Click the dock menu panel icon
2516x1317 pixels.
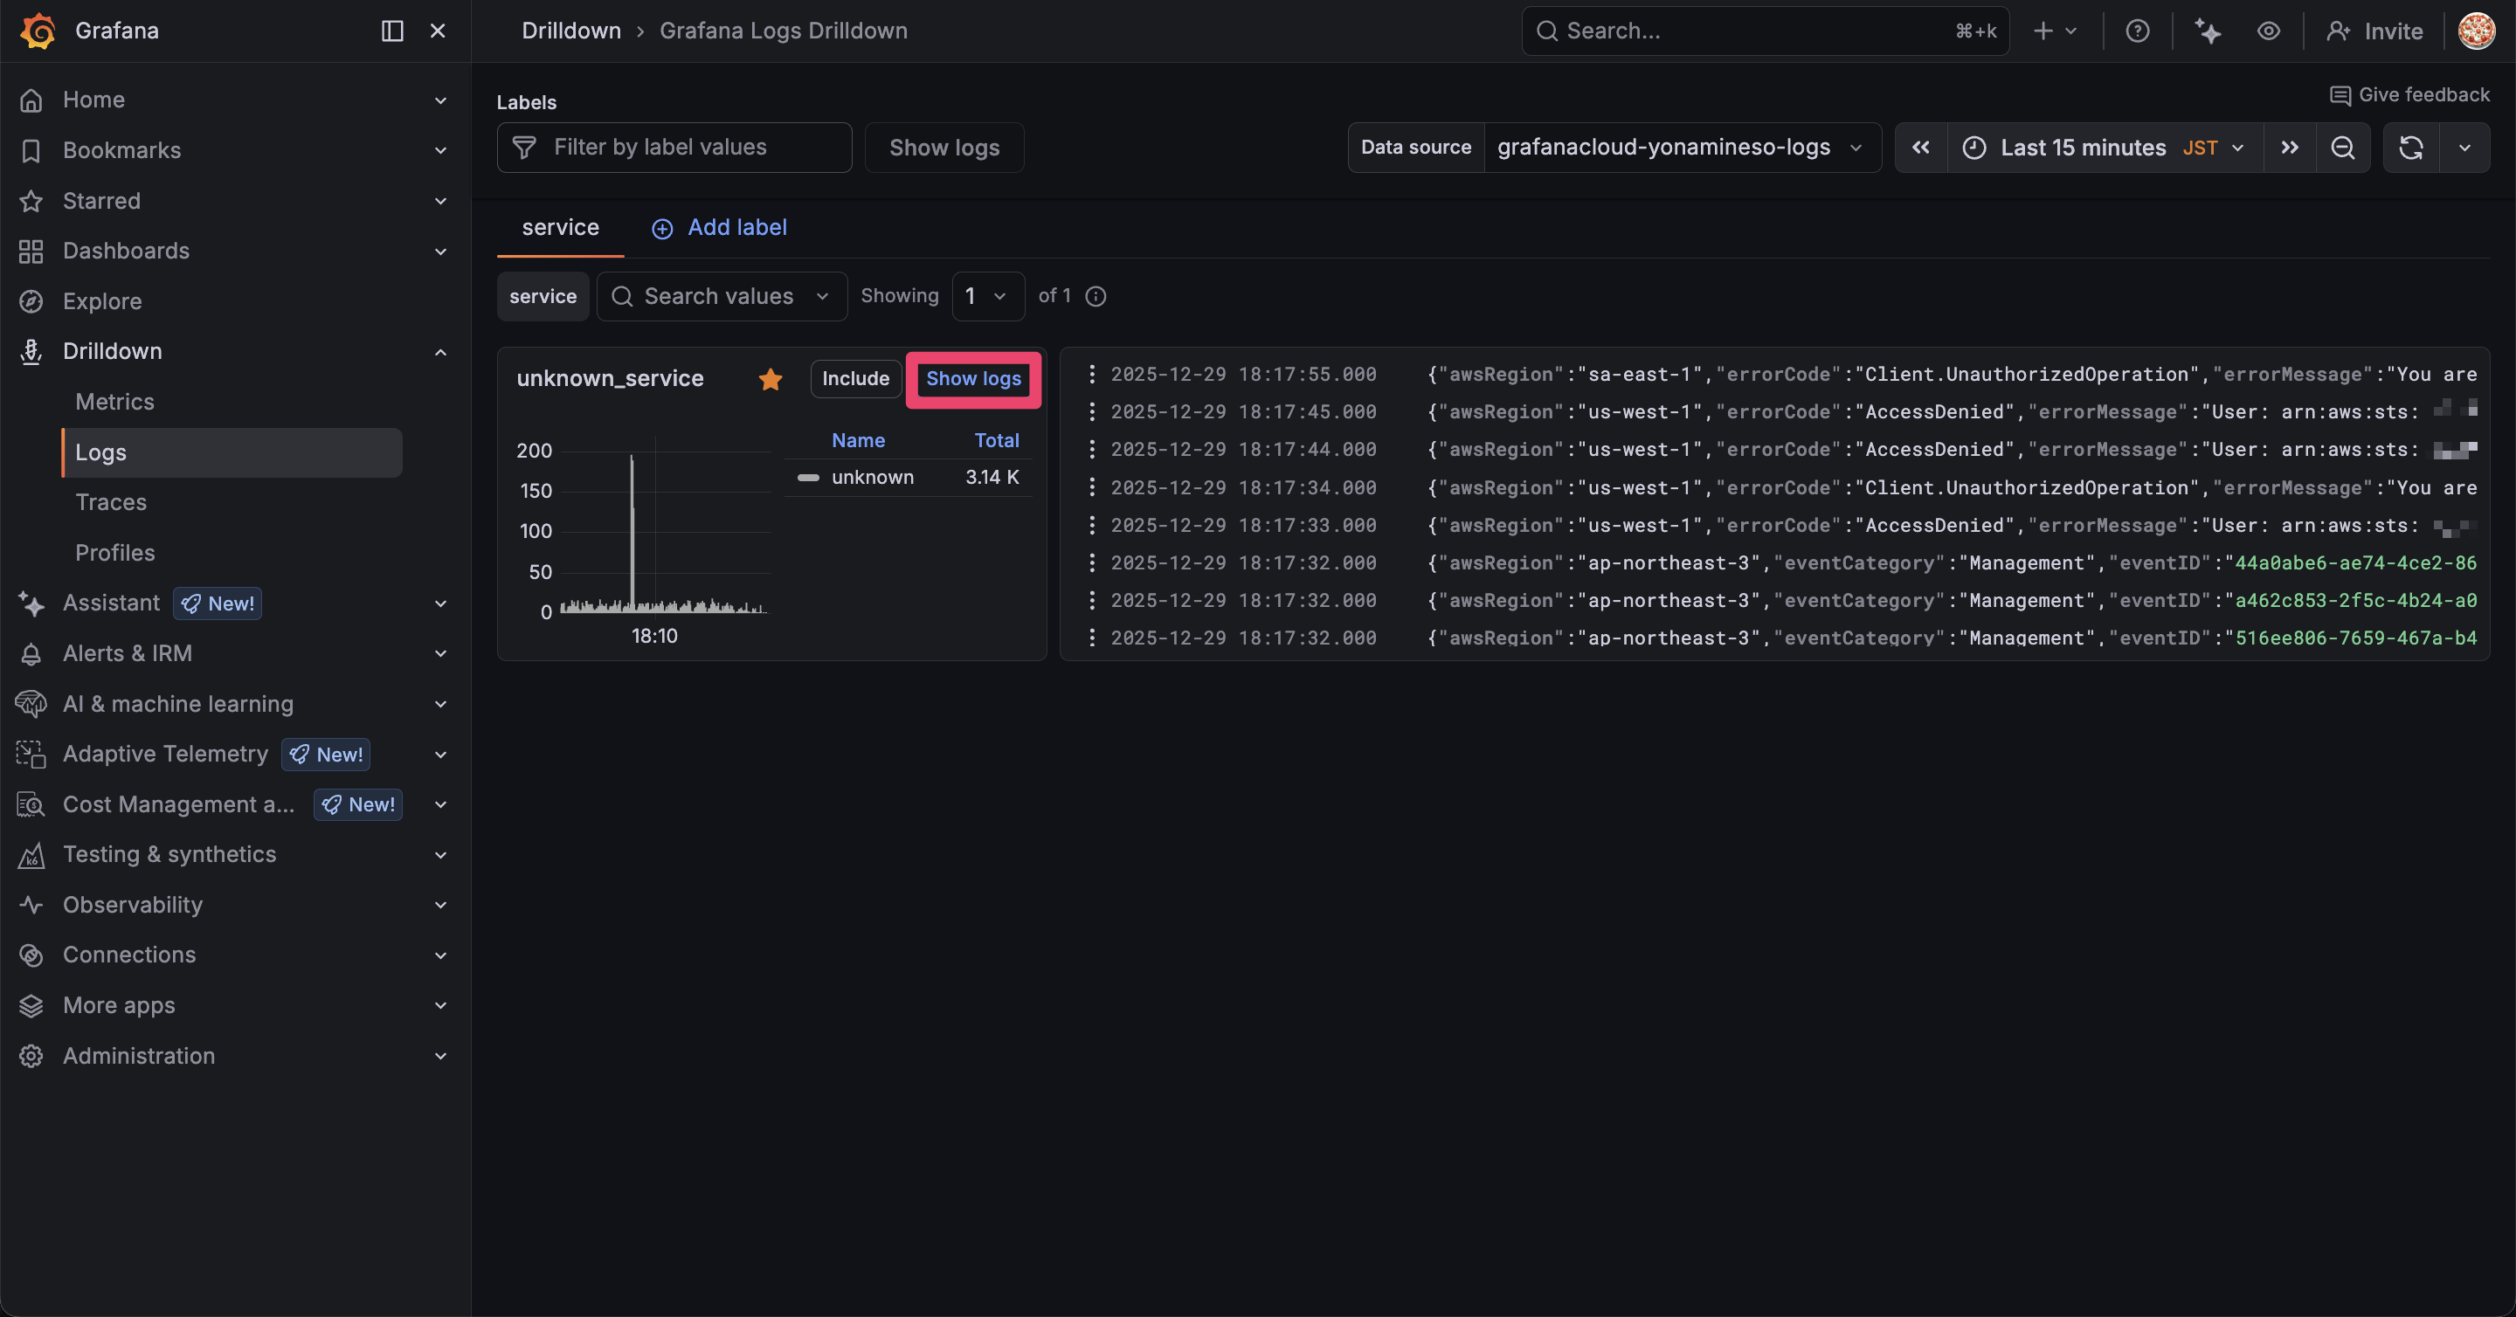click(391, 31)
